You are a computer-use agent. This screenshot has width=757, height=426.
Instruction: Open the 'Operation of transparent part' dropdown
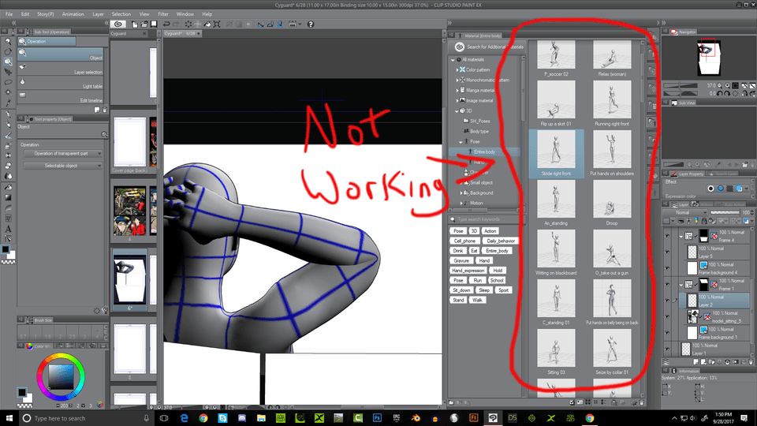coord(62,153)
